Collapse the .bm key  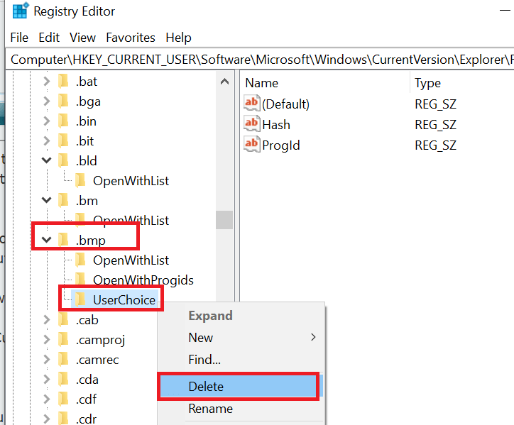click(47, 200)
